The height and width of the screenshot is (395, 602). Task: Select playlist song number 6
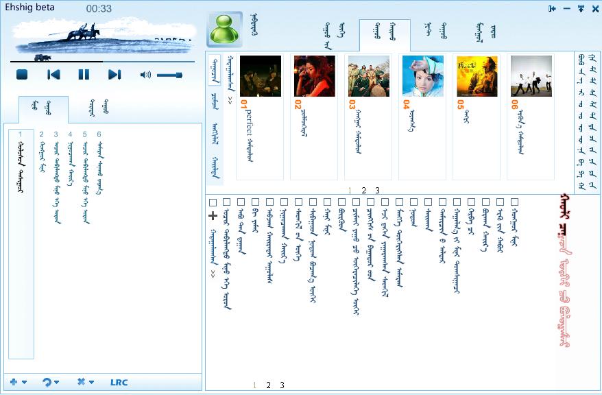point(99,163)
